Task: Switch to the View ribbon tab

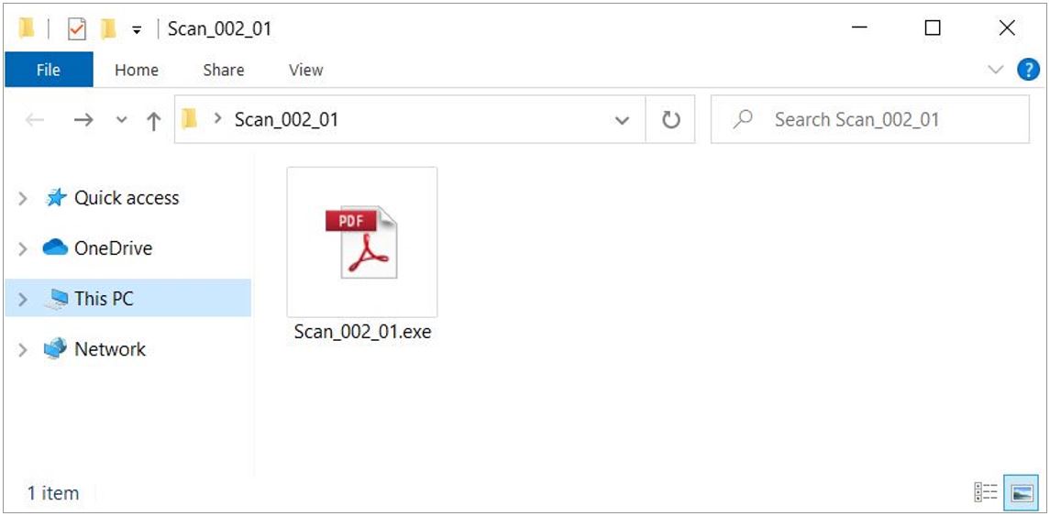Action: (x=306, y=70)
